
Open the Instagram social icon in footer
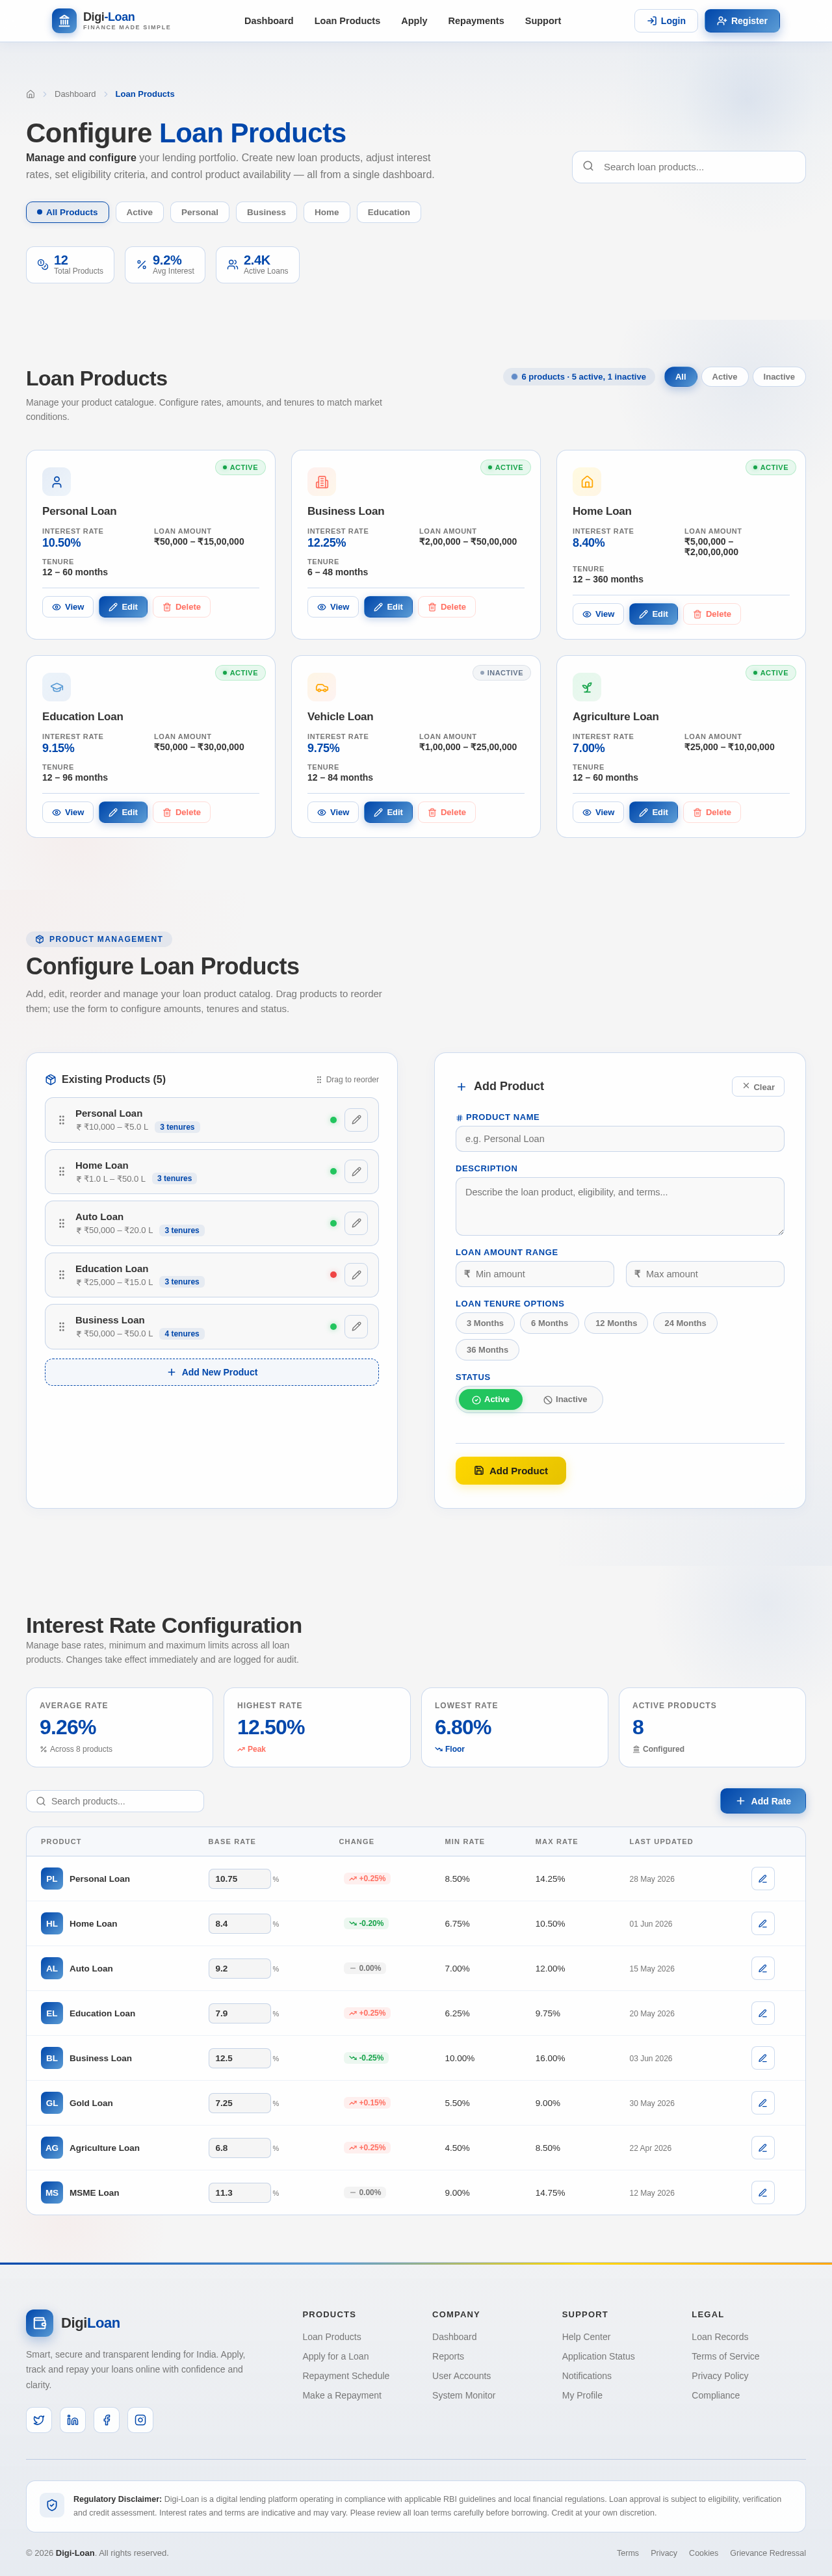[x=141, y=2420]
